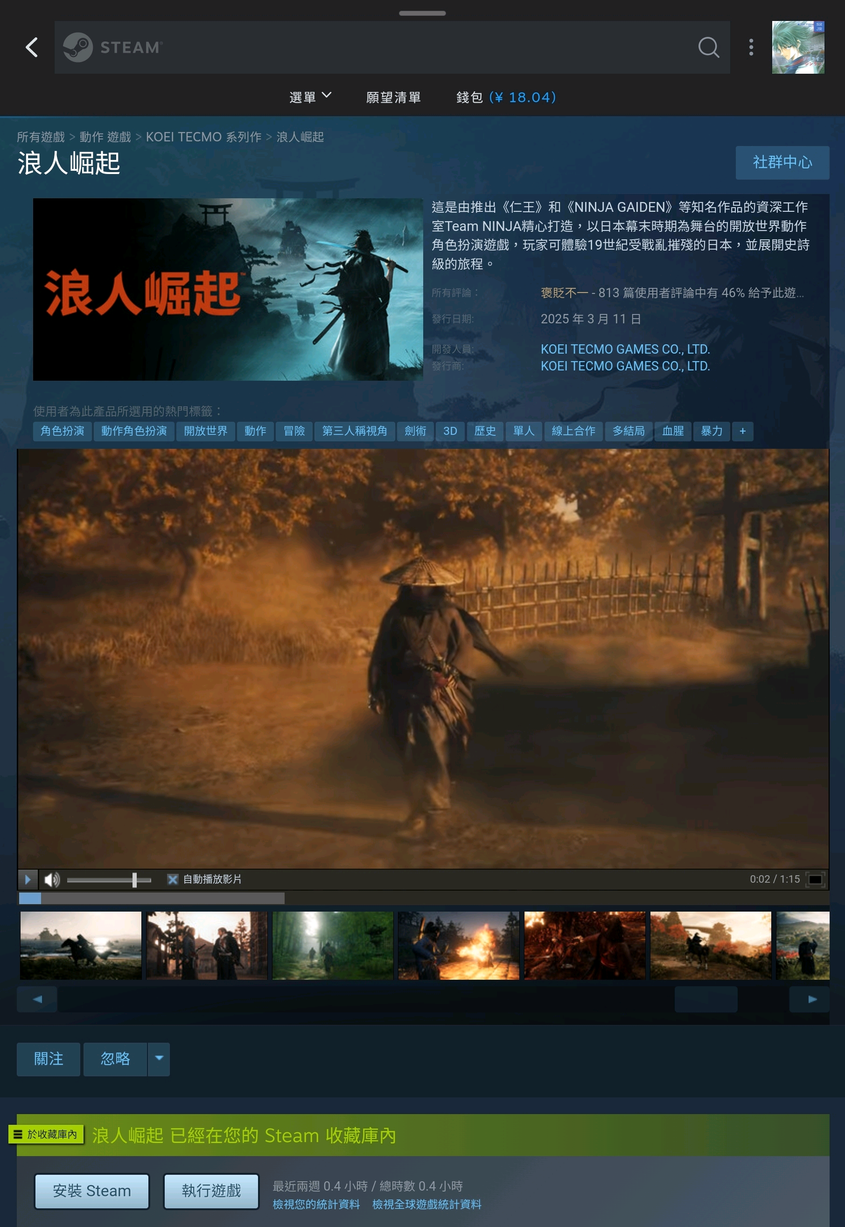This screenshot has height=1227, width=845.
Task: Go to 所有遊戲 breadcrumb
Action: (41, 137)
